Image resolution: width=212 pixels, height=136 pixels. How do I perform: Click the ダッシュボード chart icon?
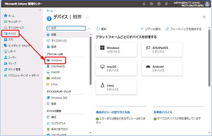[6, 21]
